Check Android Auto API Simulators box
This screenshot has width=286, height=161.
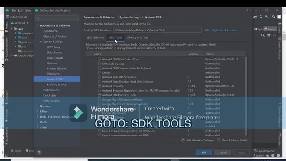pos(99,77)
